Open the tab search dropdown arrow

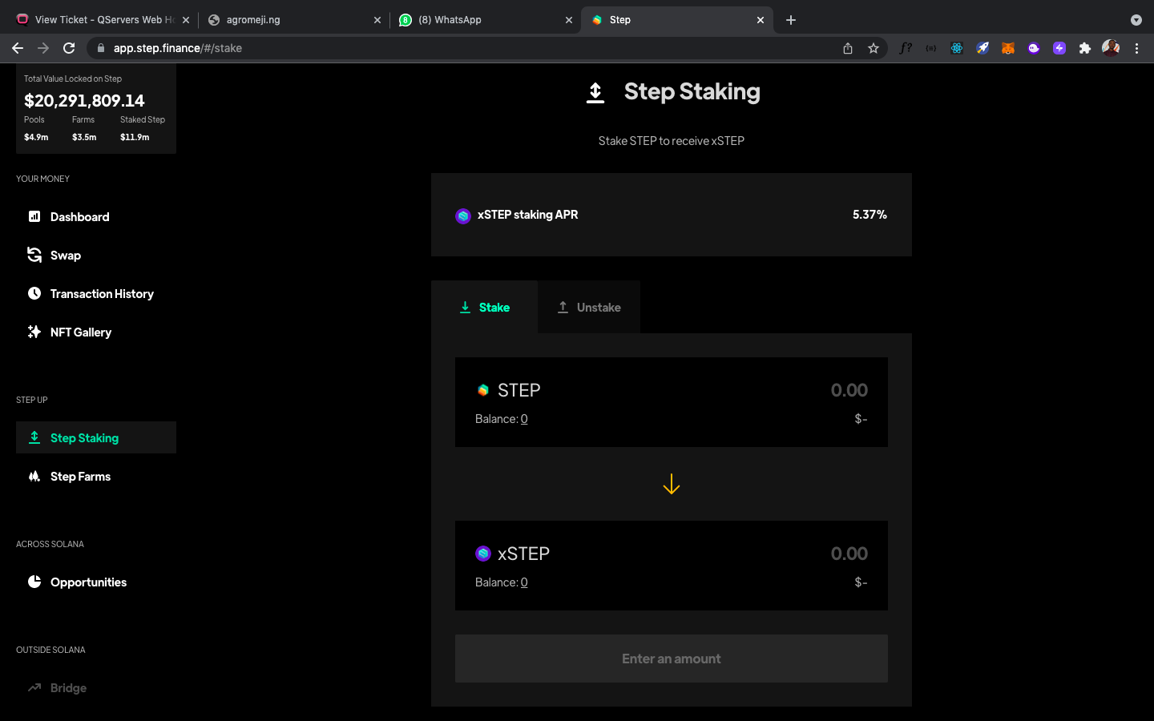pos(1136,20)
